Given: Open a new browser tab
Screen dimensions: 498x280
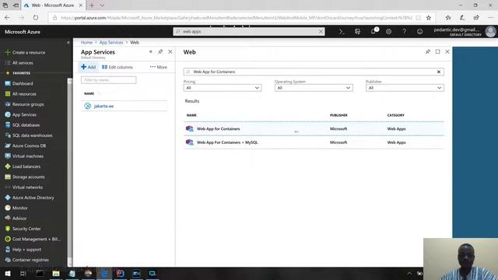Looking at the screenshot, I should [92, 5].
